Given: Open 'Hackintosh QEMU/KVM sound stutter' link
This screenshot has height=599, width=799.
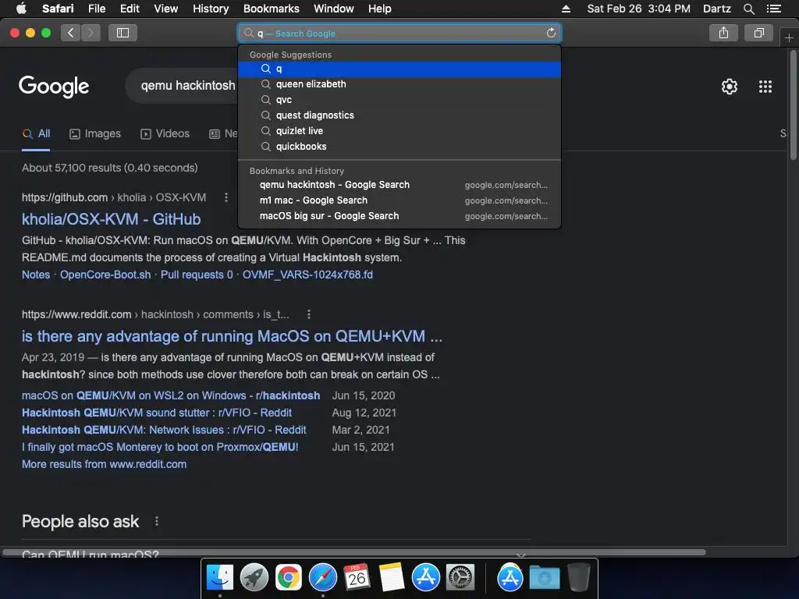Looking at the screenshot, I should (x=156, y=413).
